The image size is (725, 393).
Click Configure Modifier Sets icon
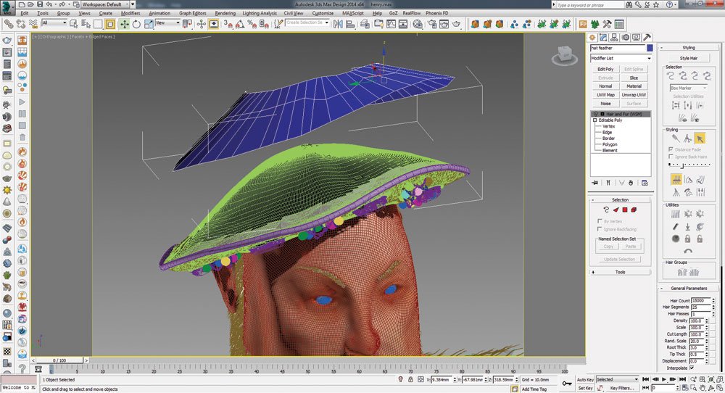click(645, 183)
